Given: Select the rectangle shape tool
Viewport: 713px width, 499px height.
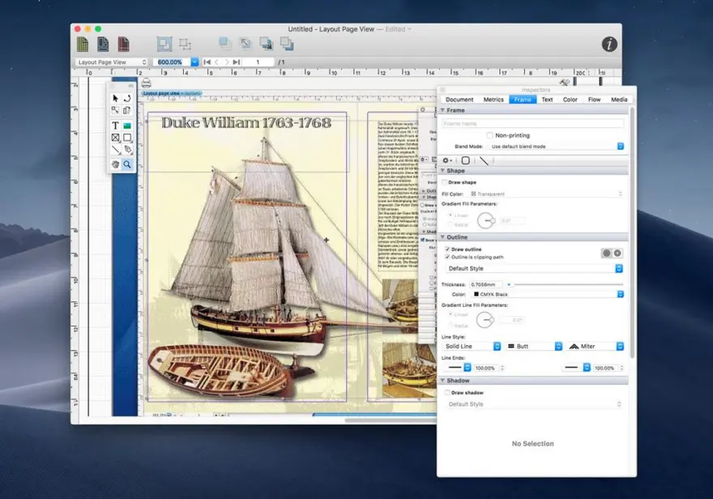Looking at the screenshot, I should tap(127, 138).
